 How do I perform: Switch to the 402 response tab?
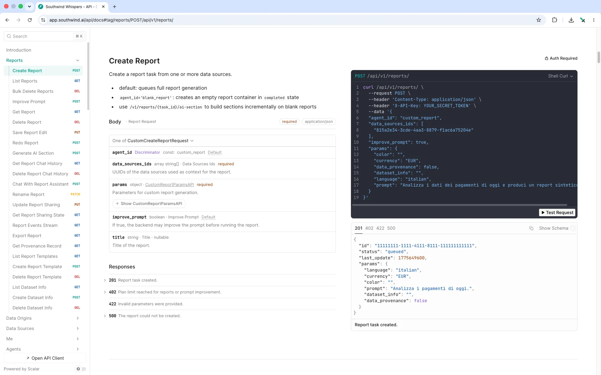point(369,228)
